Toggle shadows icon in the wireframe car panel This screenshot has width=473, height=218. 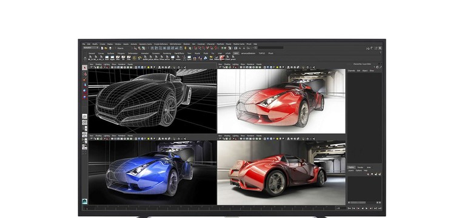coord(152,67)
